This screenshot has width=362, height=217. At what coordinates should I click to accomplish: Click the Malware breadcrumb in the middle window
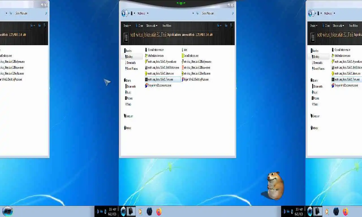pyautogui.click(x=141, y=13)
